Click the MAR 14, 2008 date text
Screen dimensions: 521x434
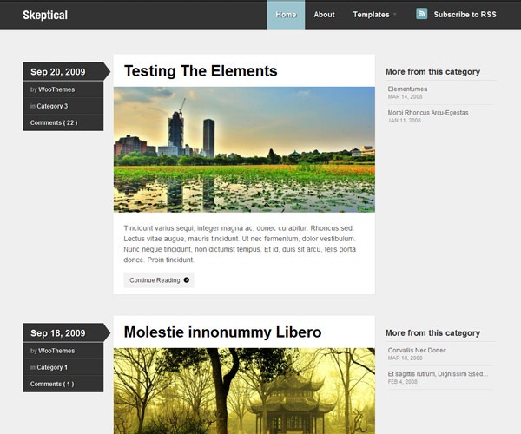coord(405,96)
